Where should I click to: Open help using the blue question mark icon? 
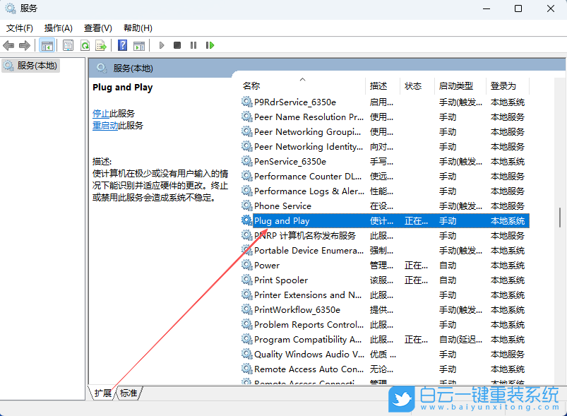(x=121, y=45)
